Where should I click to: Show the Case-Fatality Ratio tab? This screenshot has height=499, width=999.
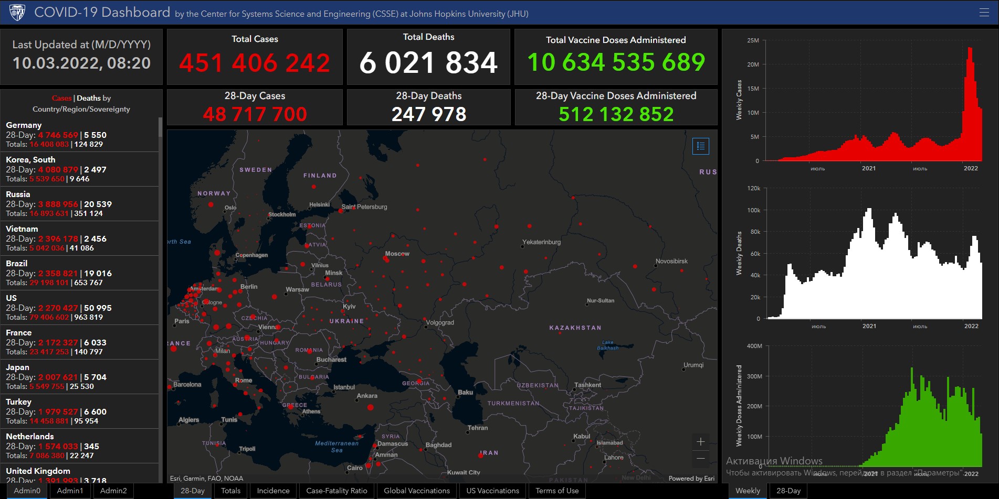coord(336,491)
